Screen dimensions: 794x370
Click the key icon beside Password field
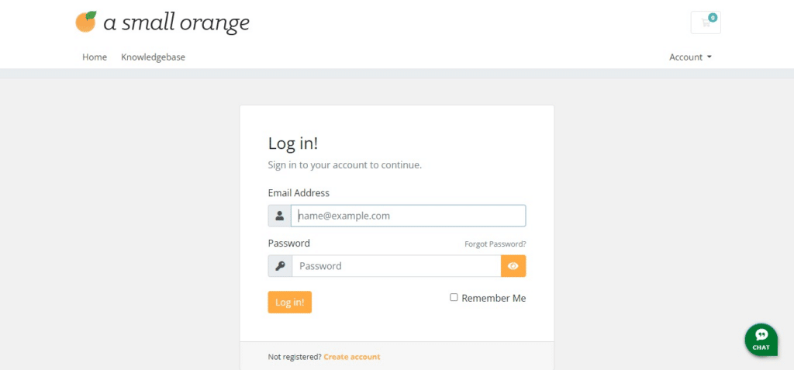280,266
